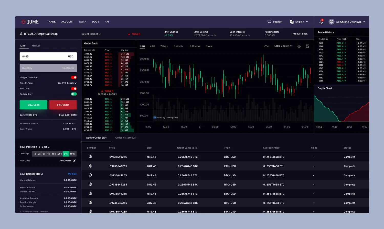Edit the Risk Limit with pencil icon
The image size is (384, 229).
[74, 161]
